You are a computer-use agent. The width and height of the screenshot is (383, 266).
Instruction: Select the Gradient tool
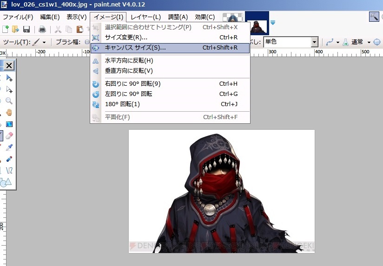[9, 124]
